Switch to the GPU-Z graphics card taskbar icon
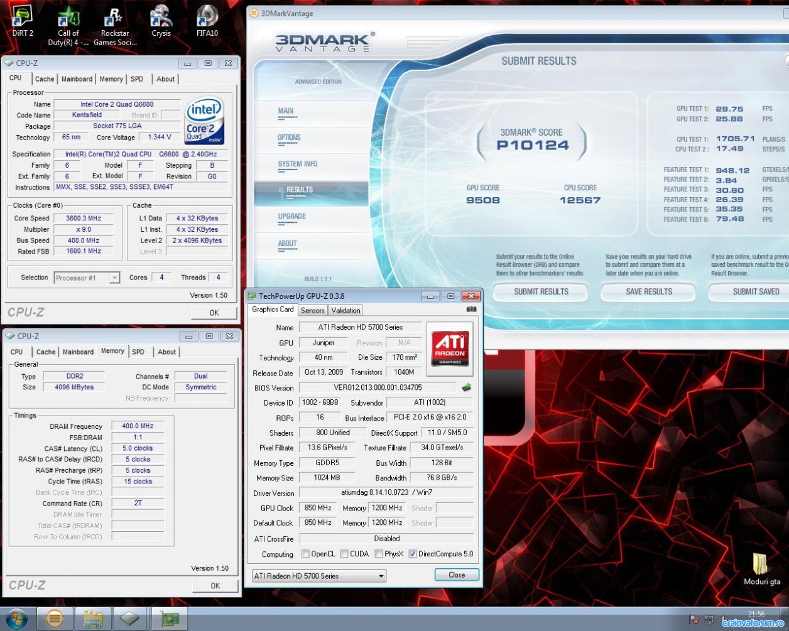This screenshot has width=789, height=631. point(169,619)
